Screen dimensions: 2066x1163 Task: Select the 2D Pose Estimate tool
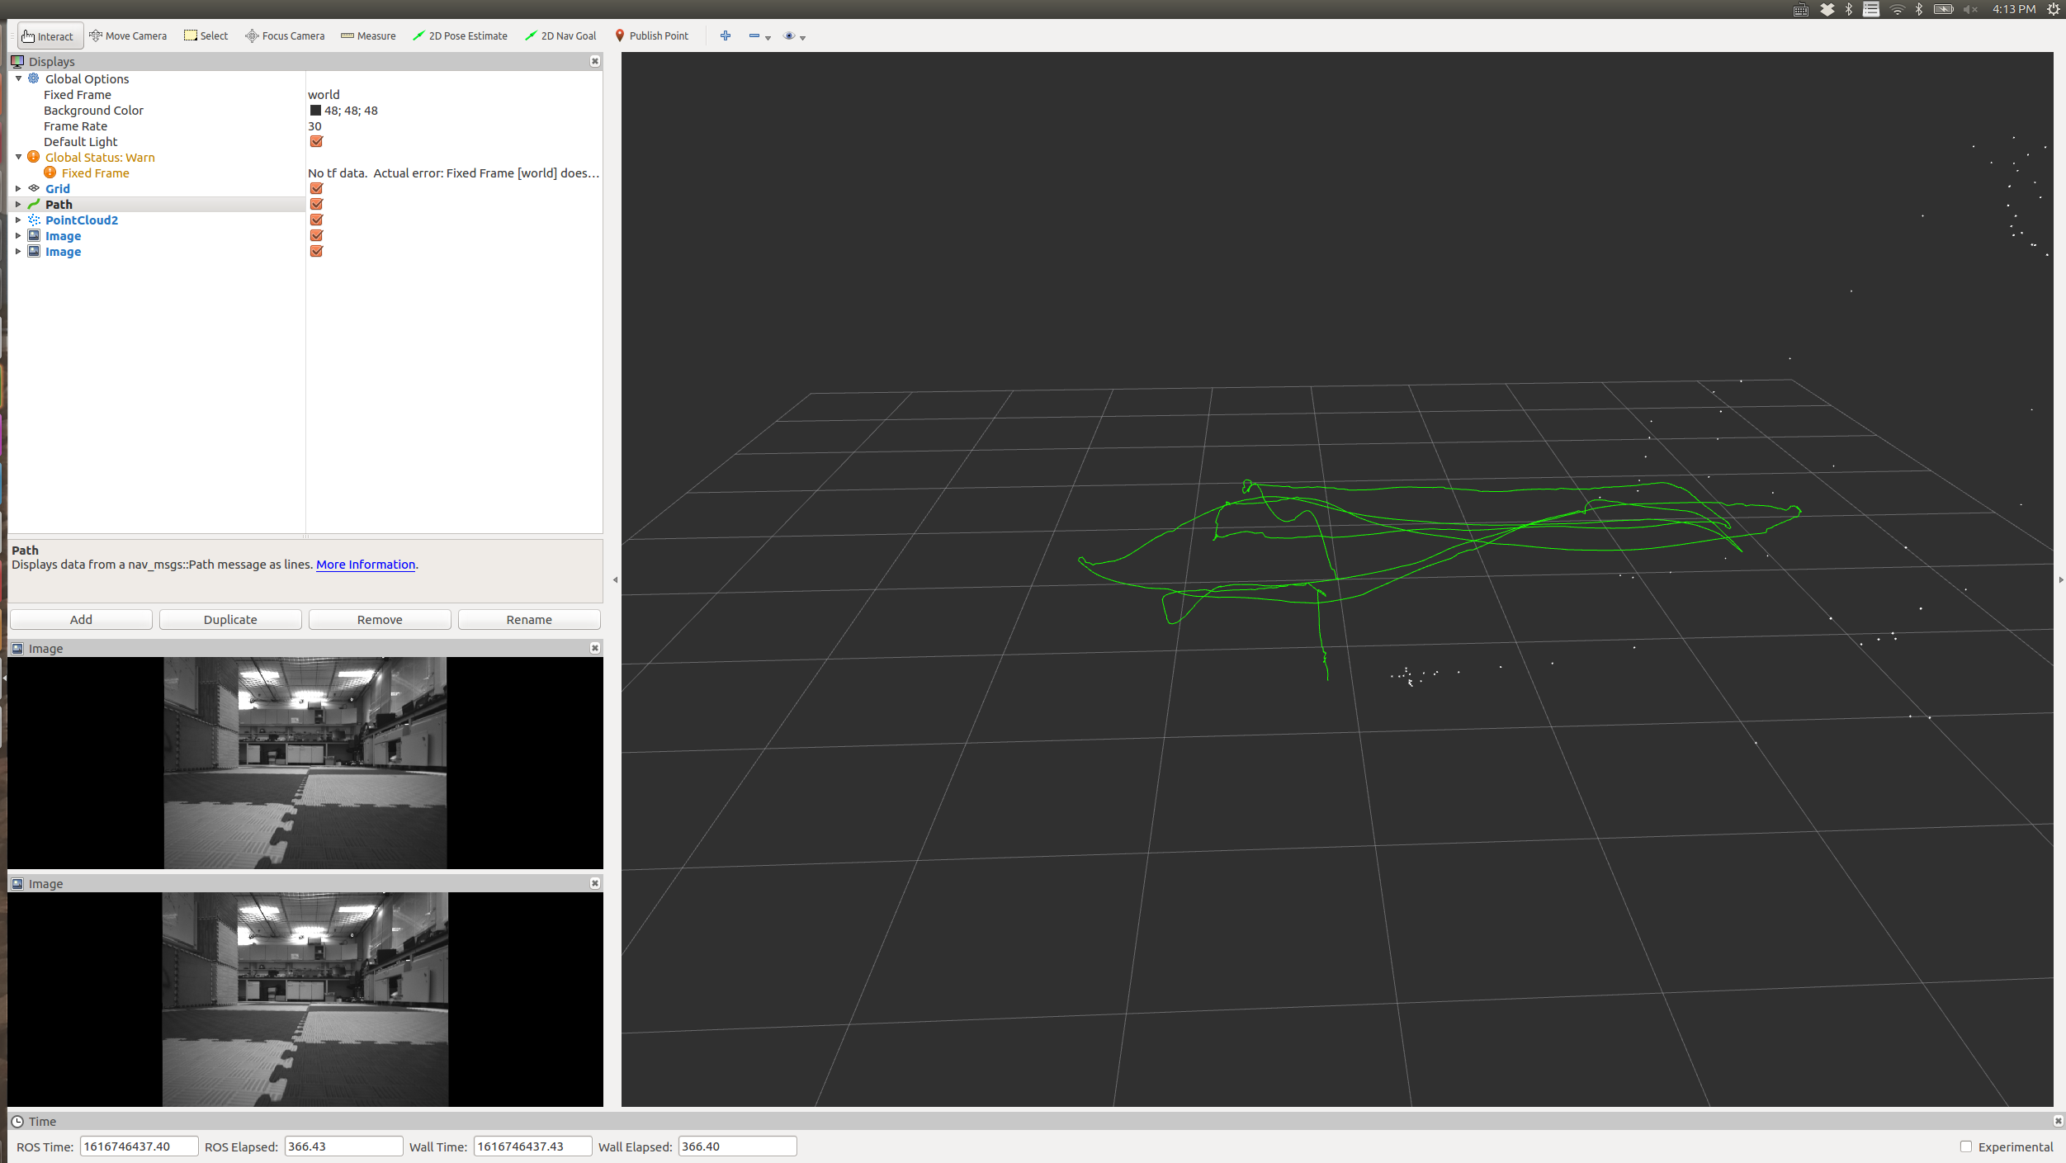[x=460, y=36]
